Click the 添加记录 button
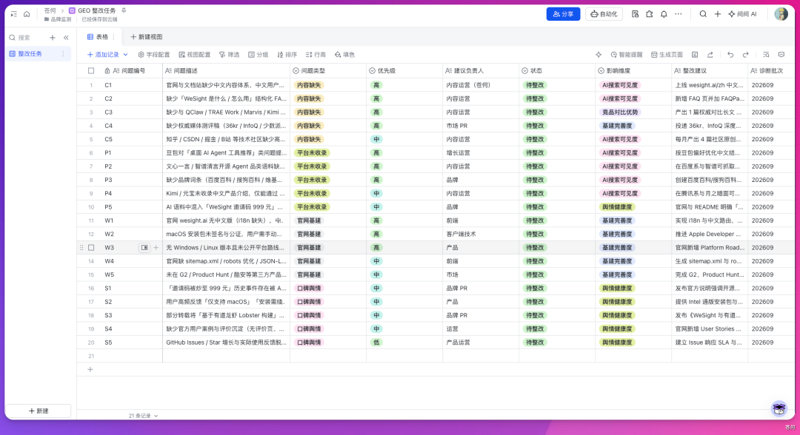Image resolution: width=800 pixels, height=435 pixels. (x=103, y=55)
